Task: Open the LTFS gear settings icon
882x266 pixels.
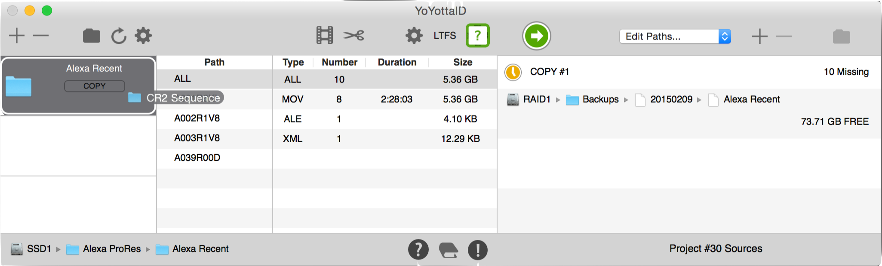Action: point(414,36)
